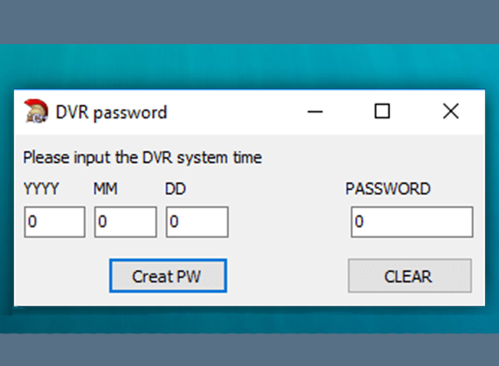Focus the MM month input field

(x=126, y=222)
